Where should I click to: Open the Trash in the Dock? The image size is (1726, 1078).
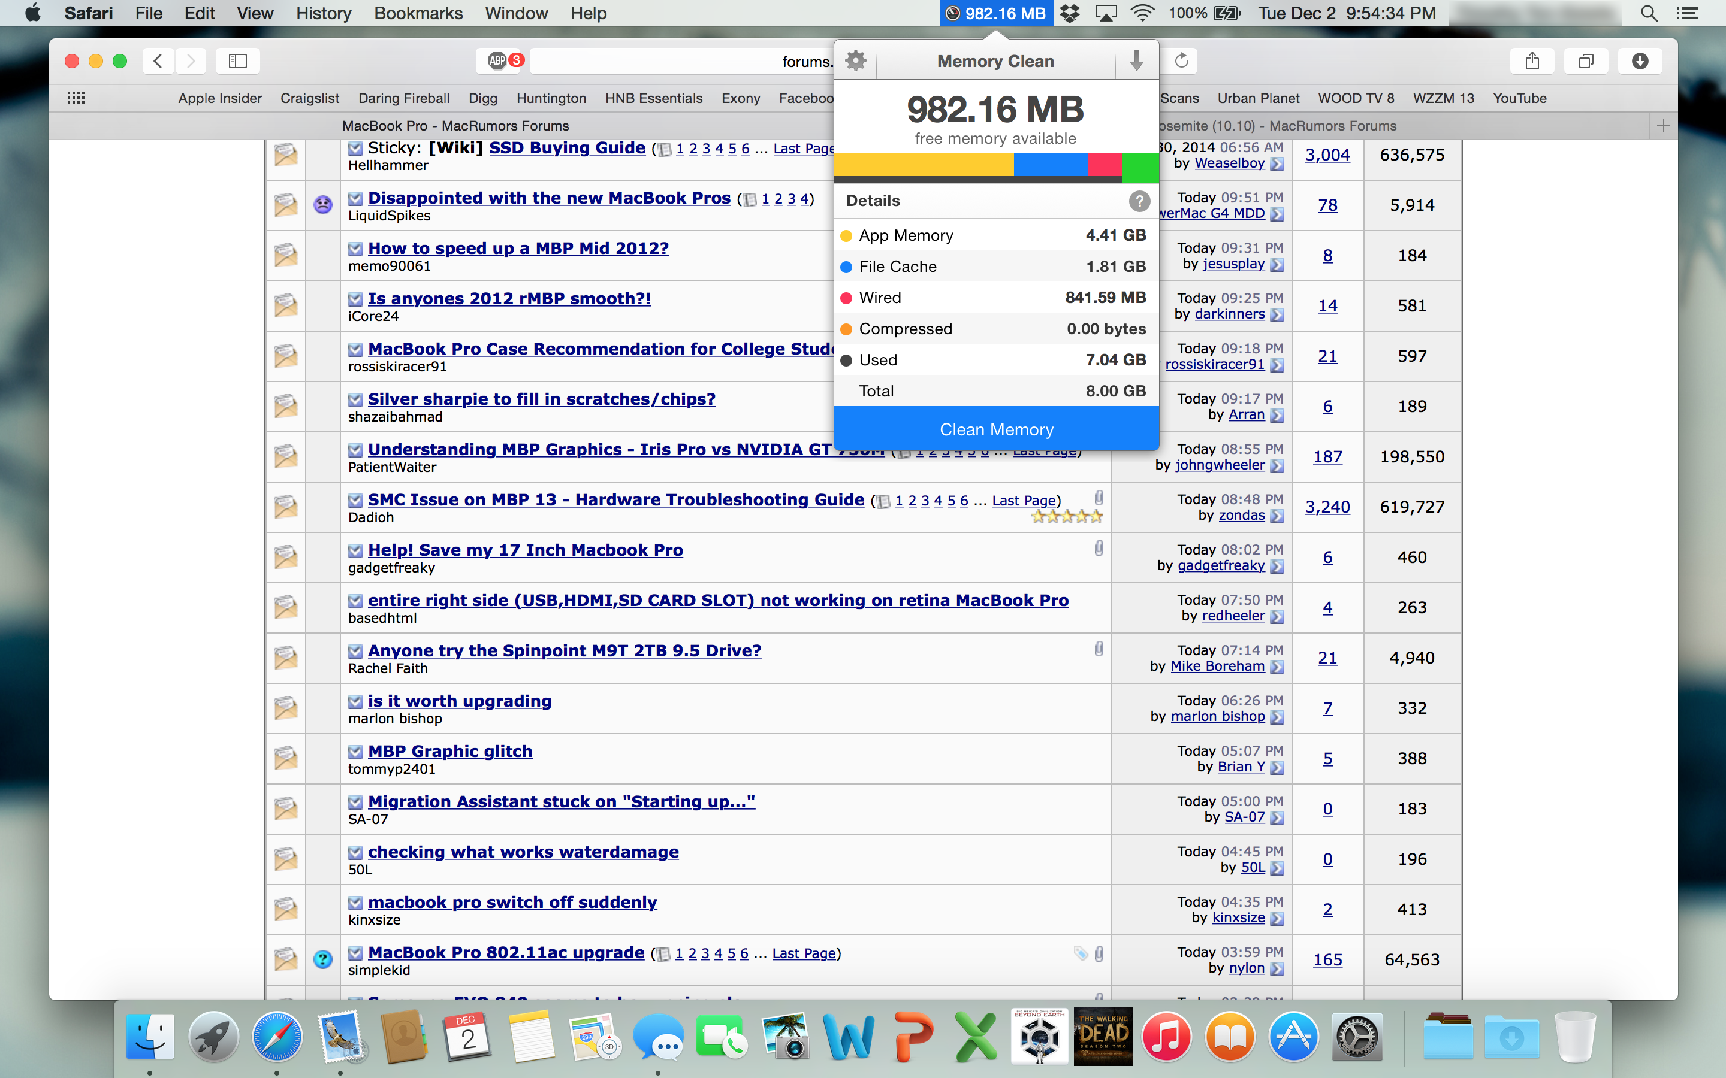click(1575, 1037)
